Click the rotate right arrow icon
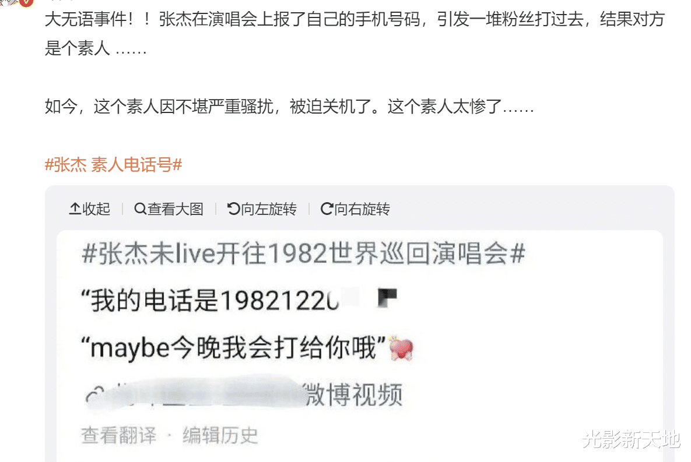This screenshot has width=691, height=462. pyautogui.click(x=327, y=209)
